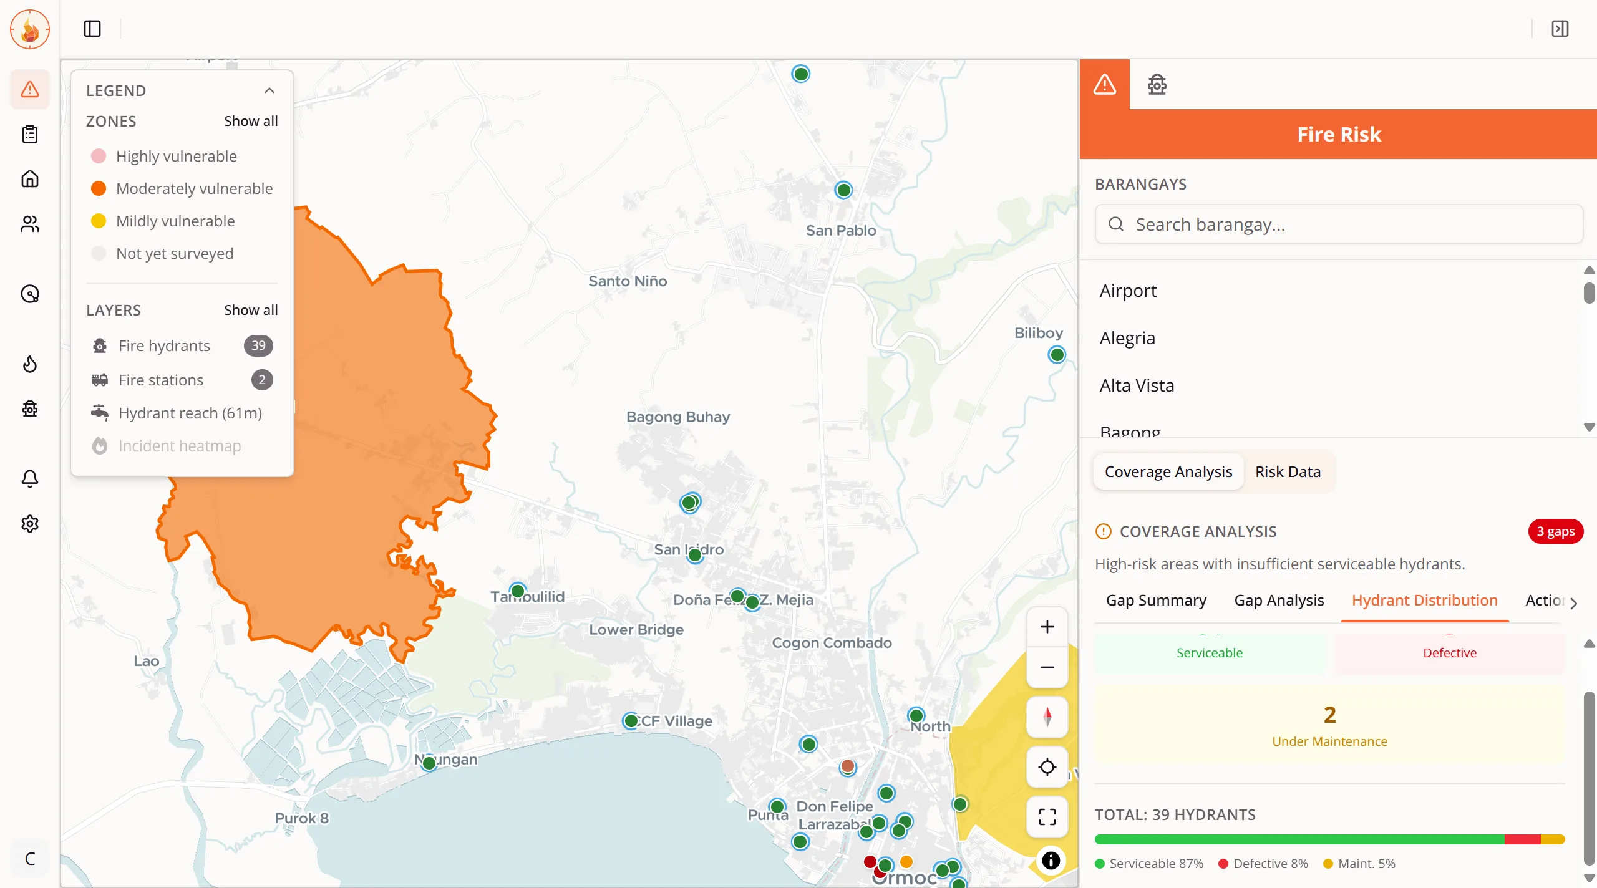This screenshot has width=1597, height=888.
Task: Open the flame incidents sidebar icon
Action: click(29, 364)
